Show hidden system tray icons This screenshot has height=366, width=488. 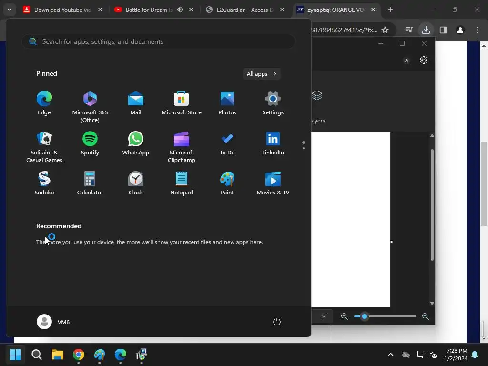coord(391,355)
